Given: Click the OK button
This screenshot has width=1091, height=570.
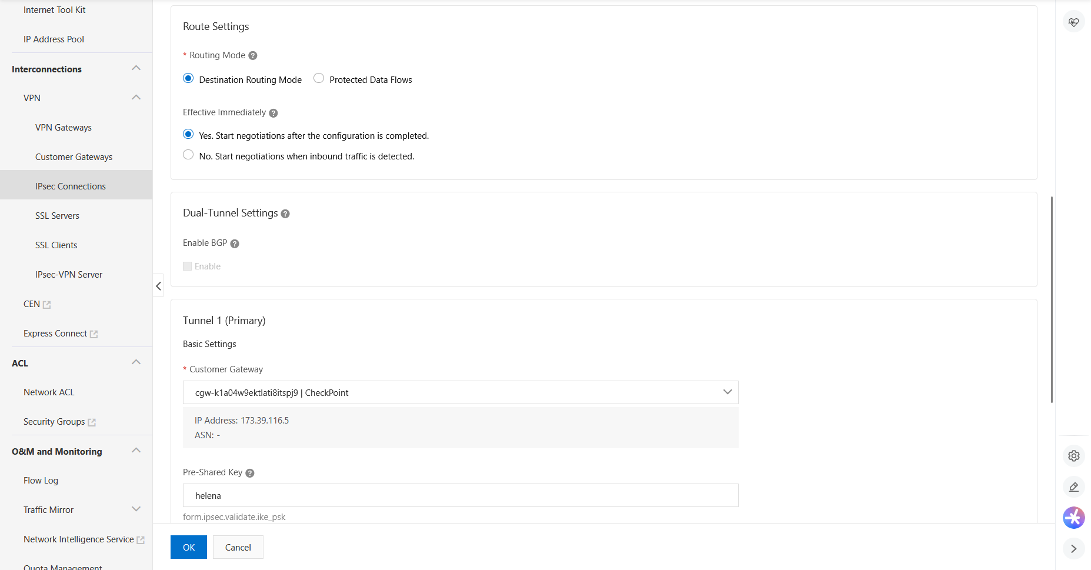Looking at the screenshot, I should (189, 547).
